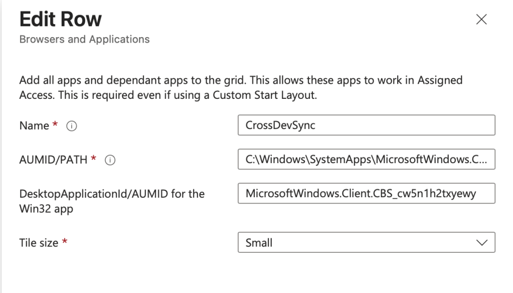Click the 'Name' field label
Screen dimensions: 513x293
point(34,126)
